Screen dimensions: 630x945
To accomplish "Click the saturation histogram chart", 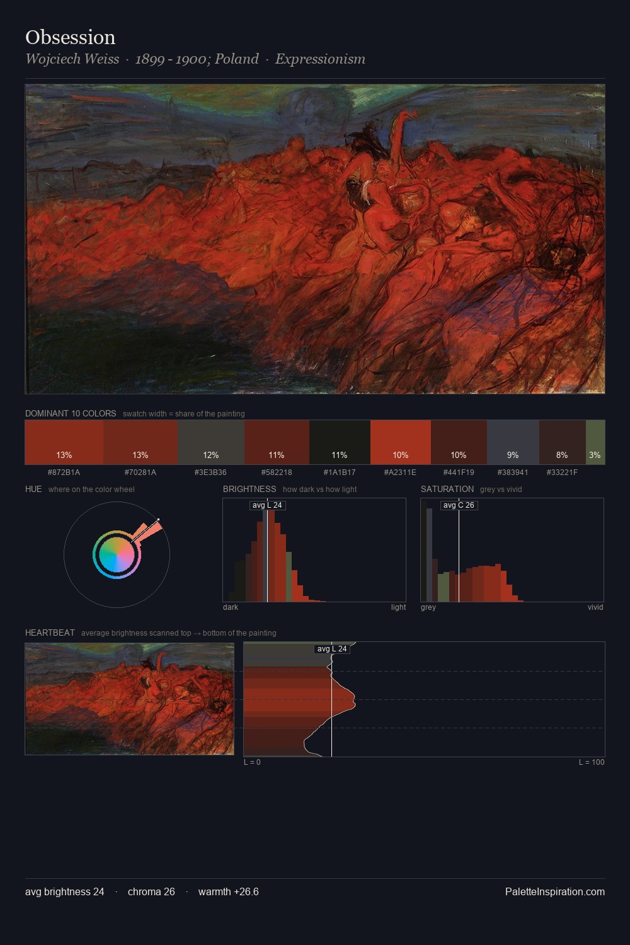I will click(512, 550).
